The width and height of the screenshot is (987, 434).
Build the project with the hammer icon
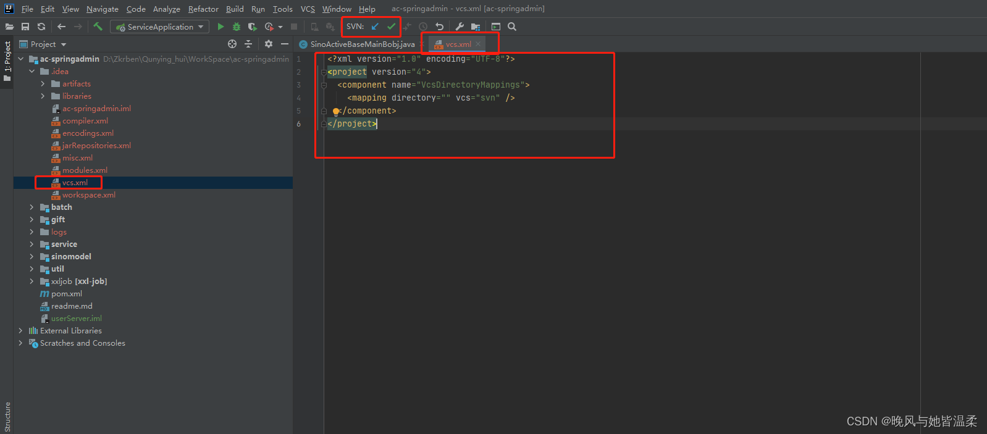point(98,27)
